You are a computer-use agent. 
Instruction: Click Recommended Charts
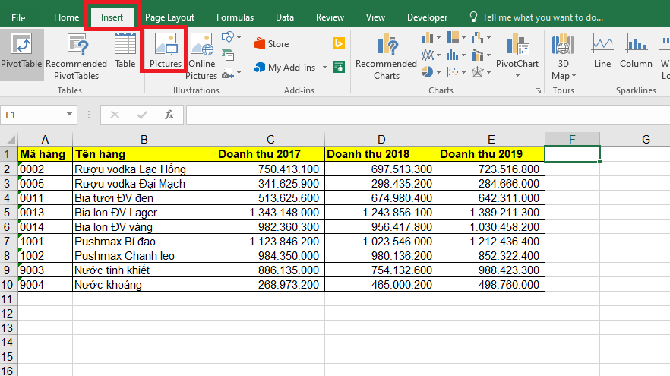click(386, 55)
